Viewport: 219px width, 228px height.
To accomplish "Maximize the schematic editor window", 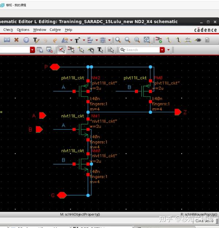I will click(208, 22).
